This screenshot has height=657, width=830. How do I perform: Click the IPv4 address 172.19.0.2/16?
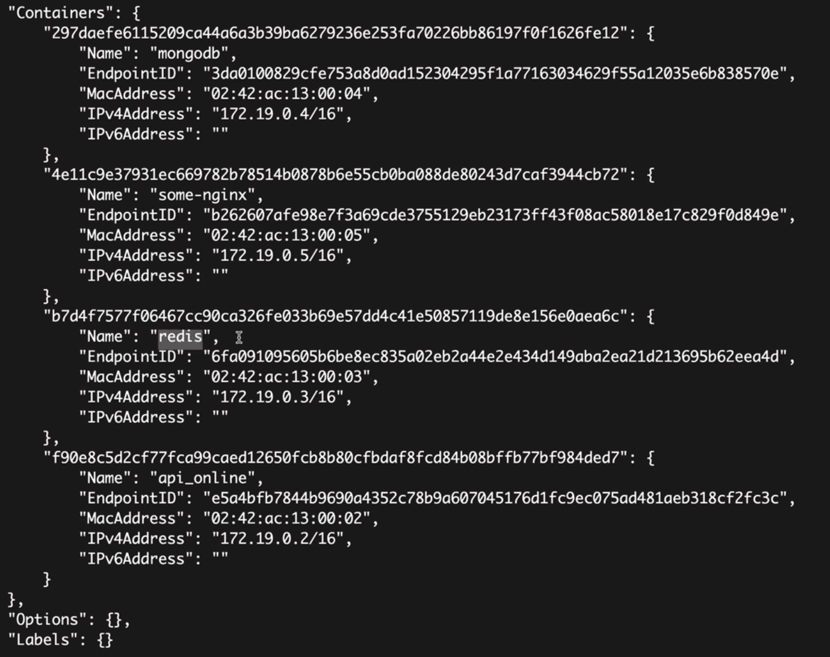click(278, 539)
